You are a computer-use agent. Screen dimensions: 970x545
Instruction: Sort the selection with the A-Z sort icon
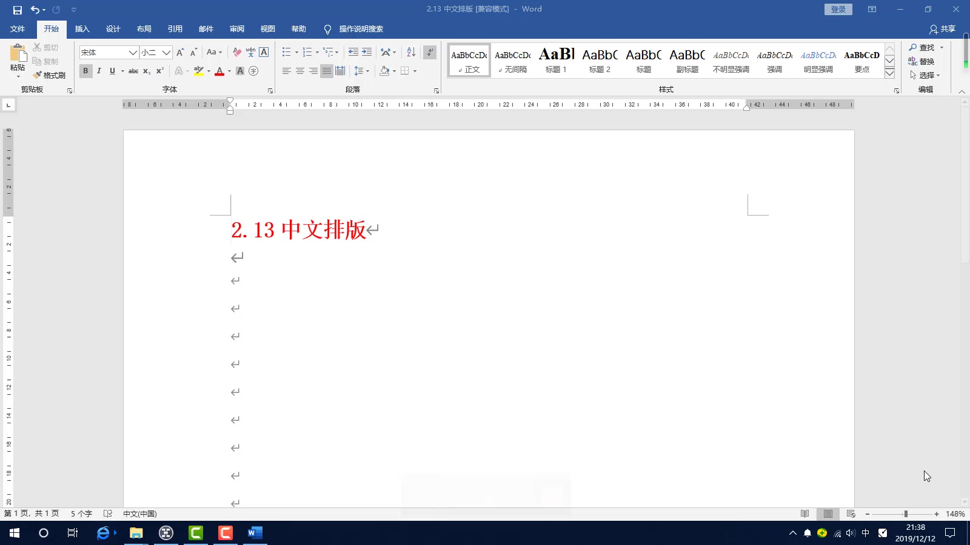[411, 52]
